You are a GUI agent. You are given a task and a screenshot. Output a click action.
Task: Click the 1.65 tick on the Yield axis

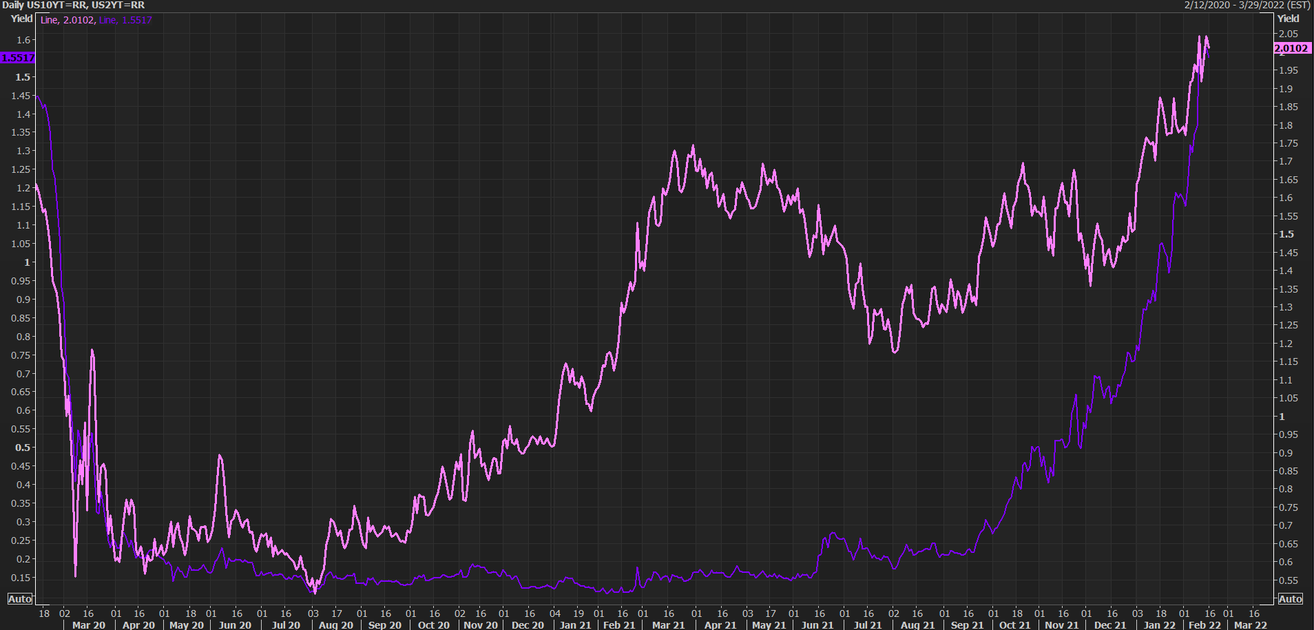pyautogui.click(x=1289, y=180)
